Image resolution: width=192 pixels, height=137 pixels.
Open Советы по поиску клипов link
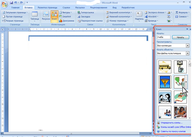click(x=173, y=131)
